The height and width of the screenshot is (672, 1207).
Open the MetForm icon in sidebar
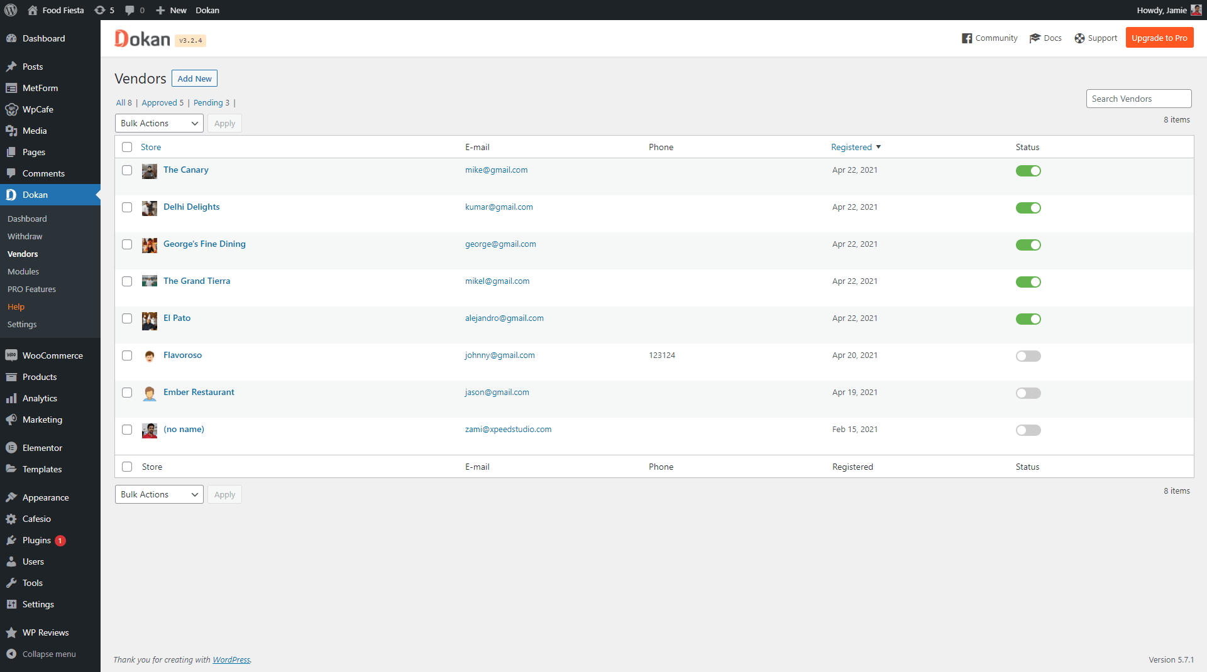(x=11, y=88)
